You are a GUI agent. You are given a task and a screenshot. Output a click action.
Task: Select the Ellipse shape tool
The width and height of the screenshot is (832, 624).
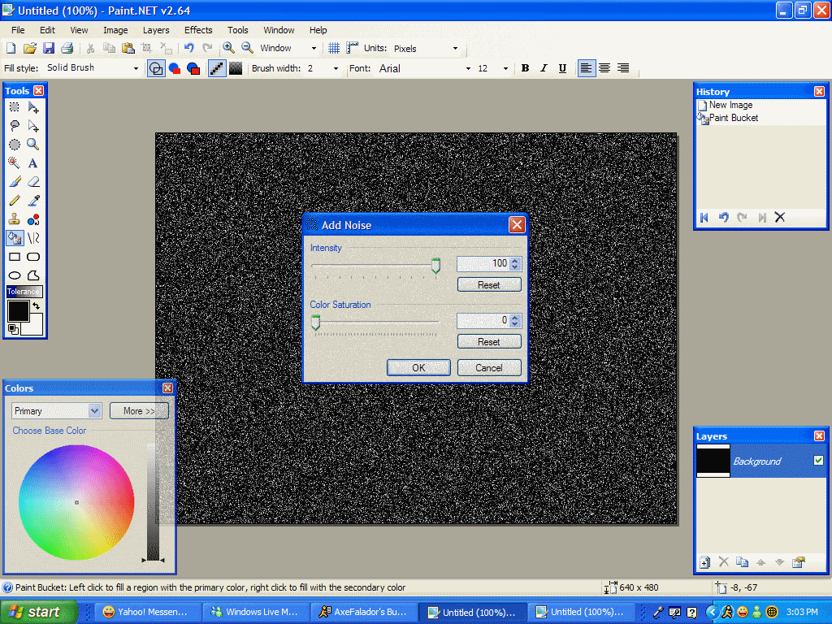pos(15,275)
